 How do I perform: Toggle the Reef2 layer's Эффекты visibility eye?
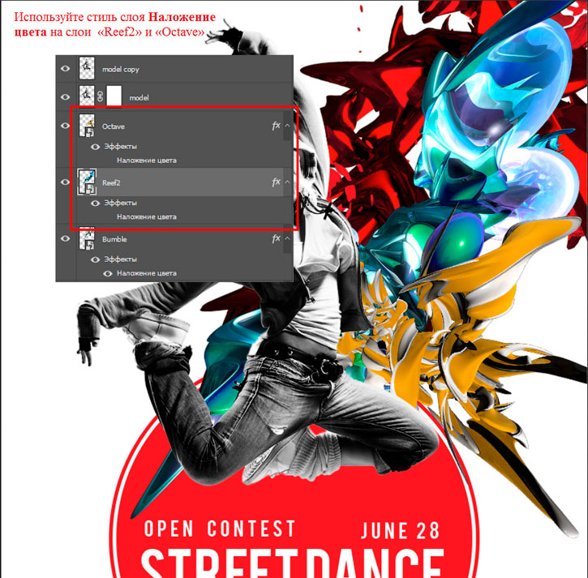95,203
